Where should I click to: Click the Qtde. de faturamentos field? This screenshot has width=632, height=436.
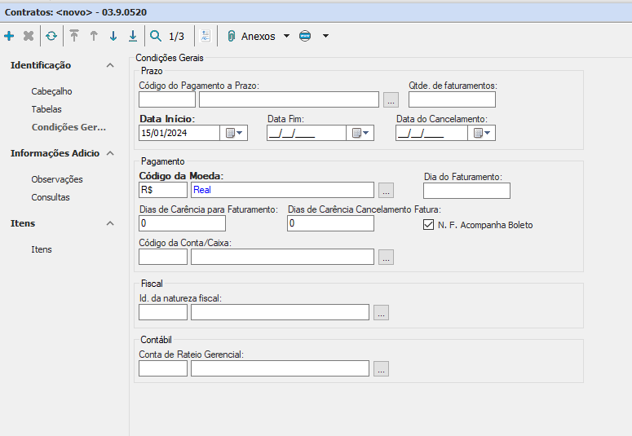coord(452,99)
